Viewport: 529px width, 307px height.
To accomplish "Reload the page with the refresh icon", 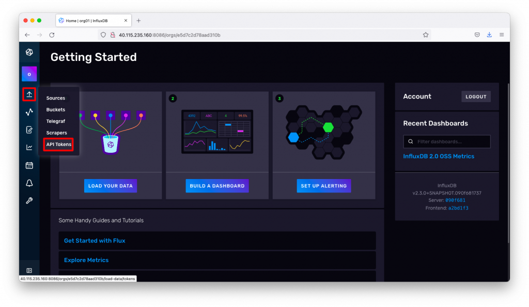I will pyautogui.click(x=51, y=35).
